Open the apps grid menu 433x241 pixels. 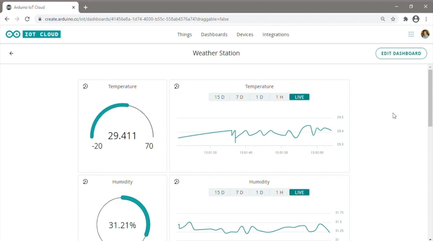point(411,34)
